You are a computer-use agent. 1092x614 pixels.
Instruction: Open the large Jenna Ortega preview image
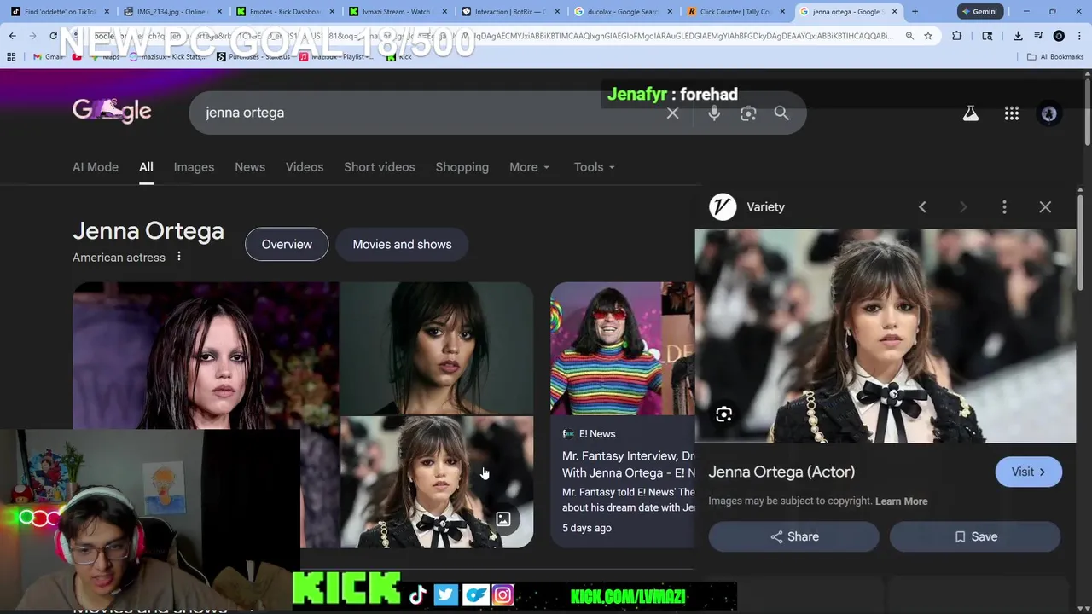[x=886, y=335]
